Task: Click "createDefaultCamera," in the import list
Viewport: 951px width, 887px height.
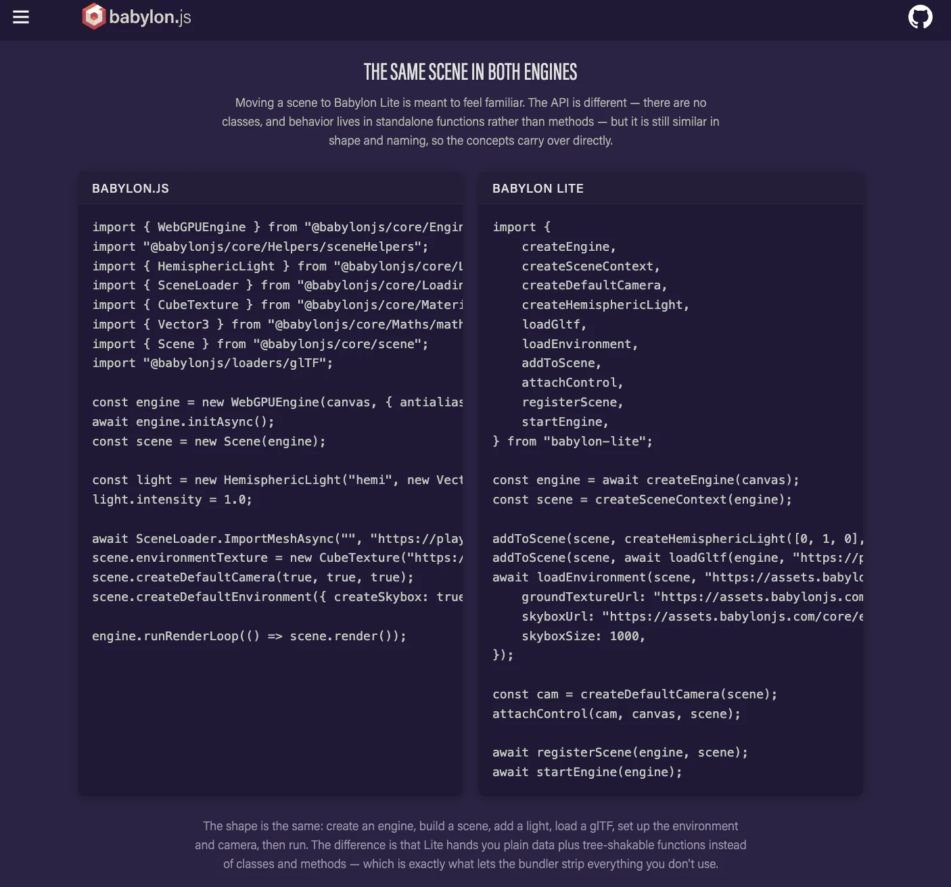Action: [x=595, y=285]
